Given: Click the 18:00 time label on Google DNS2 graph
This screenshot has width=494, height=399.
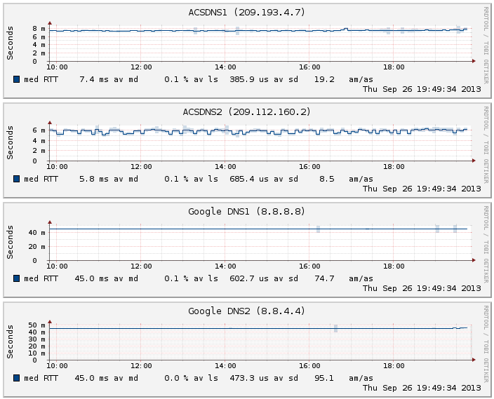Looking at the screenshot, I should pyautogui.click(x=394, y=366).
